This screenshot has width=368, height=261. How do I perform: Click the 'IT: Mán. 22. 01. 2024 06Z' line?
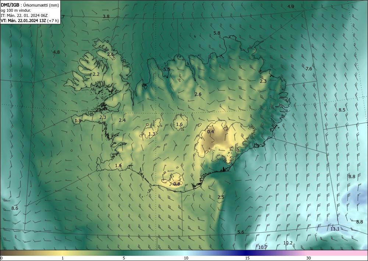(24, 15)
